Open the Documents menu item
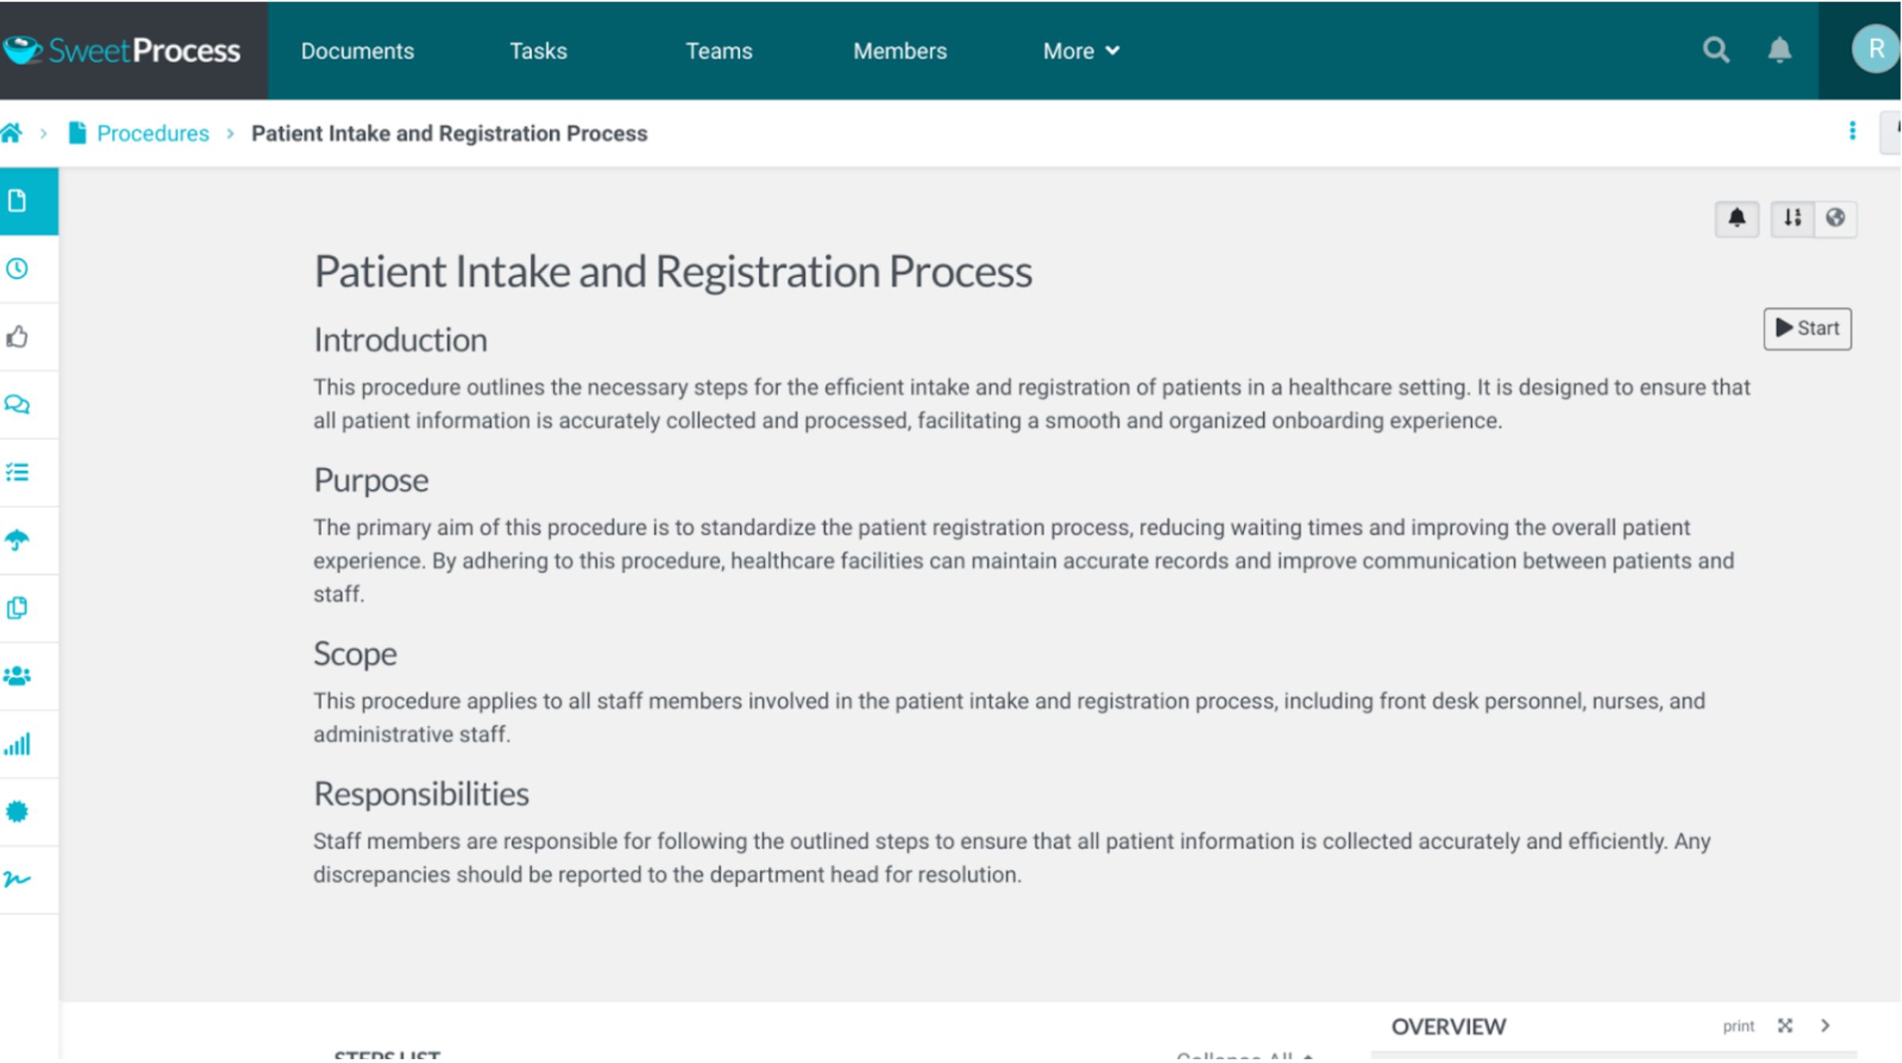1902x1063 pixels. coord(357,49)
